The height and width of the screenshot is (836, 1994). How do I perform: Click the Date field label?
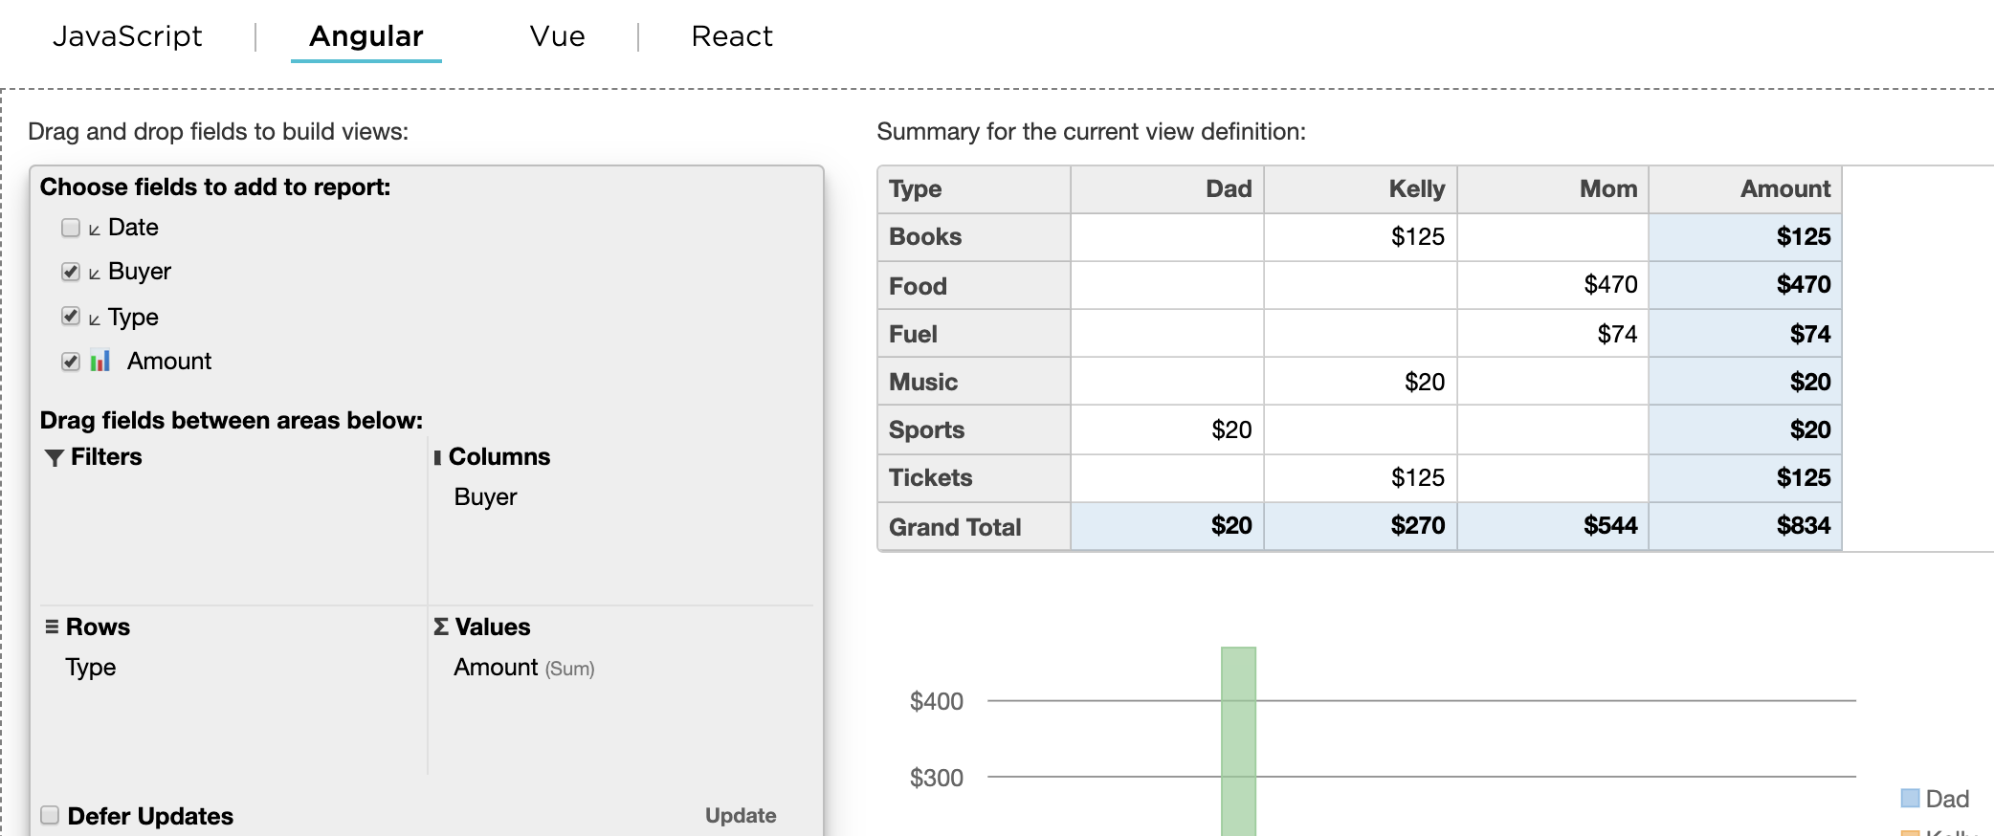point(133,228)
